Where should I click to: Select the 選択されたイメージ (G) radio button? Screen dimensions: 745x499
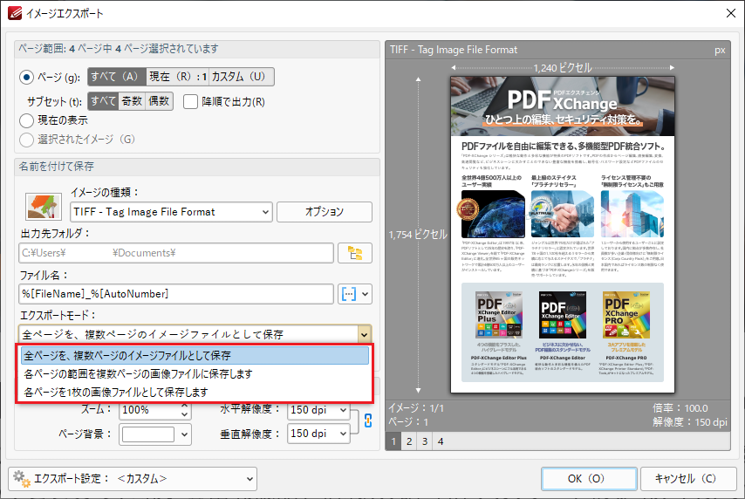26,140
